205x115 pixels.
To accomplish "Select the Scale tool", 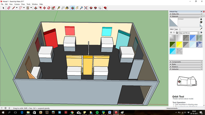I will pyautogui.click(x=53, y=8).
